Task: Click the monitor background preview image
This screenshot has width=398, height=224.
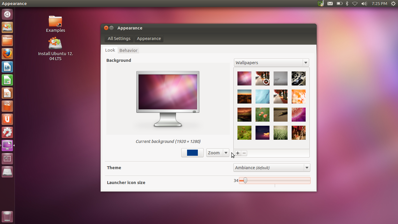Action: tap(168, 99)
